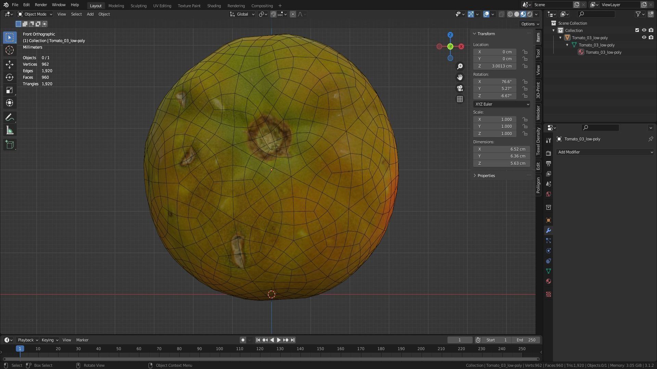Image resolution: width=657 pixels, height=369 pixels.
Task: Click the pan view hand icon
Action: (x=460, y=77)
